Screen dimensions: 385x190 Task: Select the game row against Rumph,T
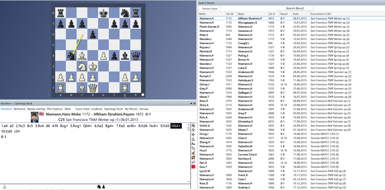pos(291,76)
